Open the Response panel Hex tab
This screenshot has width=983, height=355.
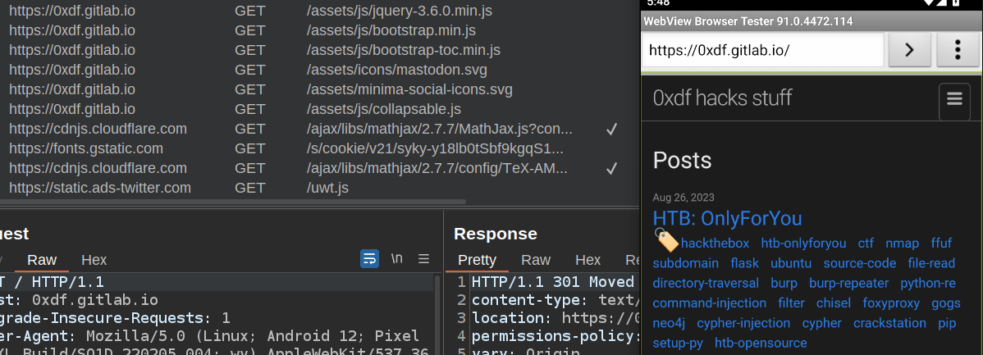pos(588,260)
